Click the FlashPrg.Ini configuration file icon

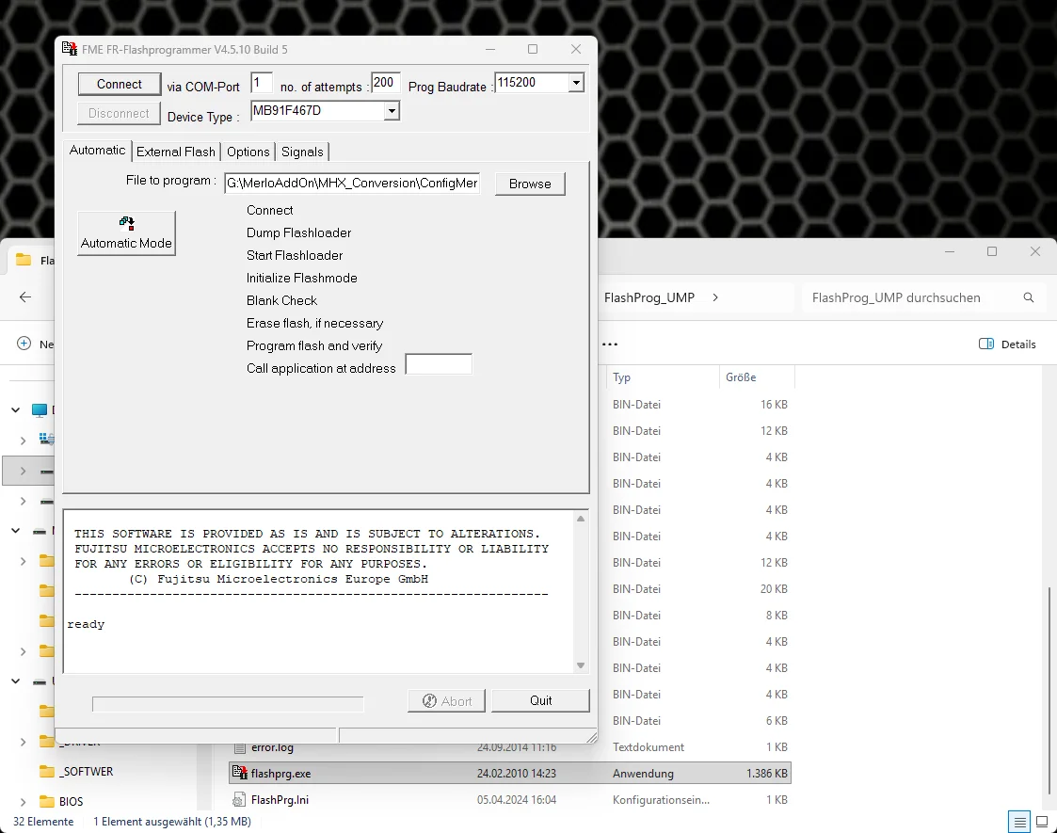pyautogui.click(x=238, y=799)
